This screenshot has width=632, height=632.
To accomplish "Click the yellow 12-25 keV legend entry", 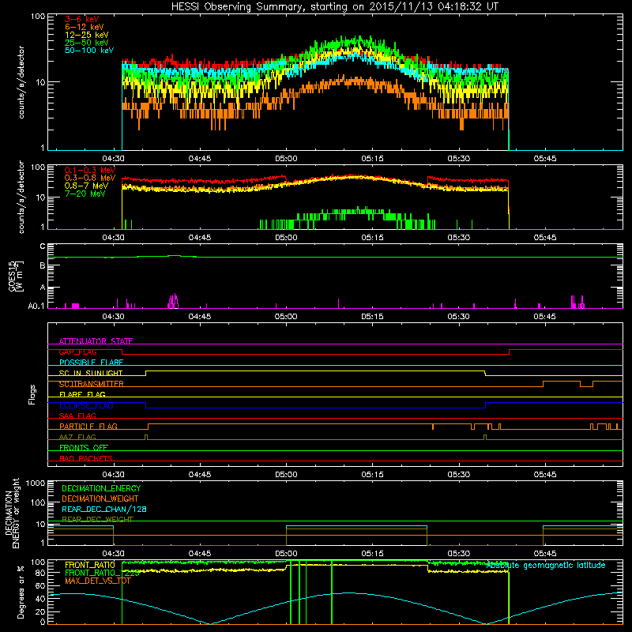I will pyautogui.click(x=87, y=35).
